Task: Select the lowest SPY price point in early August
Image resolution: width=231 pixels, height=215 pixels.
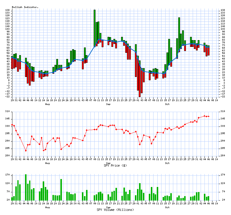Action: tap(26, 151)
